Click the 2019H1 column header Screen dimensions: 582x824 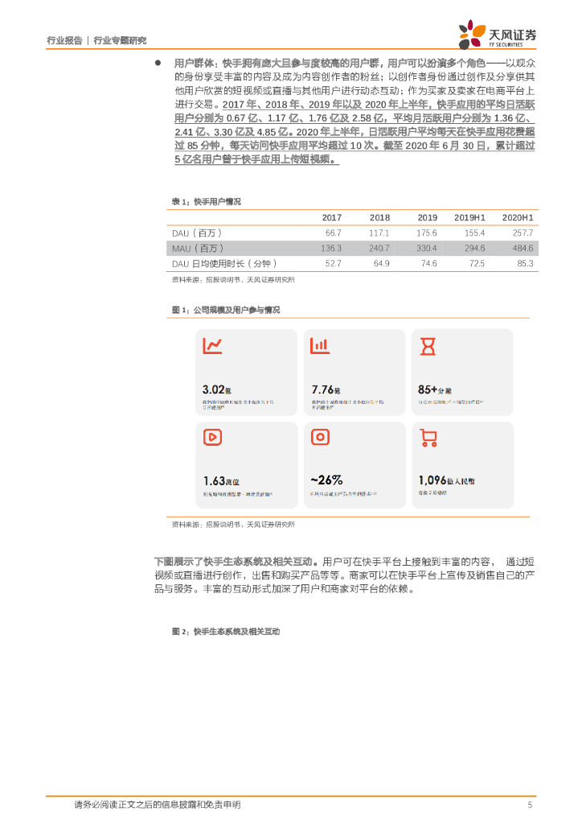(x=469, y=217)
